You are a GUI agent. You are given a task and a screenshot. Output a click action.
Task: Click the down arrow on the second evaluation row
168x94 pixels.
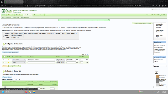coord(86,62)
